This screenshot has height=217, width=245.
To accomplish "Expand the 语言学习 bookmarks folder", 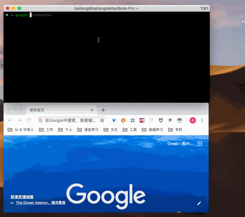I will coord(88,130).
